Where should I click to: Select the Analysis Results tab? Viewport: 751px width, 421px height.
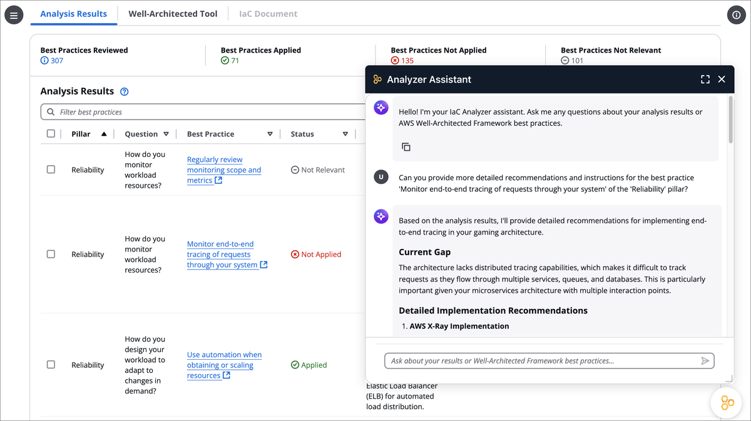click(x=74, y=14)
